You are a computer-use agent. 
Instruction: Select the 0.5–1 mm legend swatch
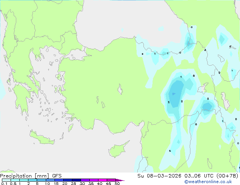tap(15, 180)
